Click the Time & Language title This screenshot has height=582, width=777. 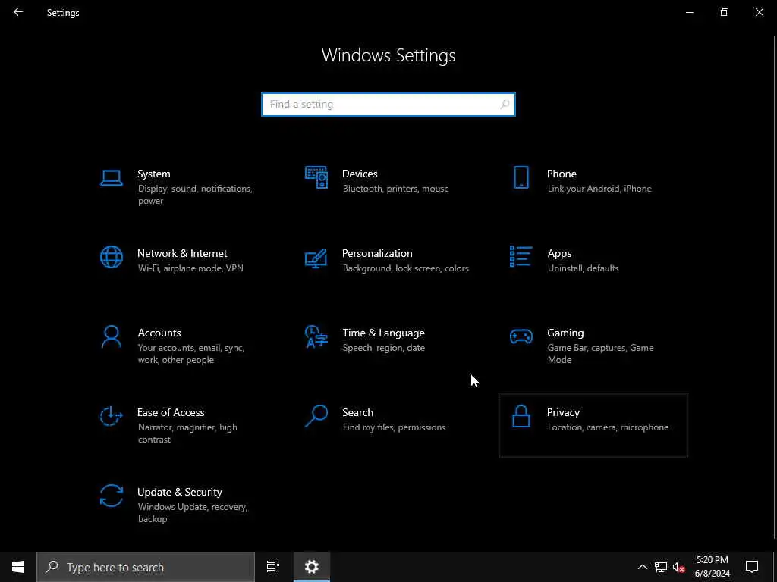click(x=383, y=333)
